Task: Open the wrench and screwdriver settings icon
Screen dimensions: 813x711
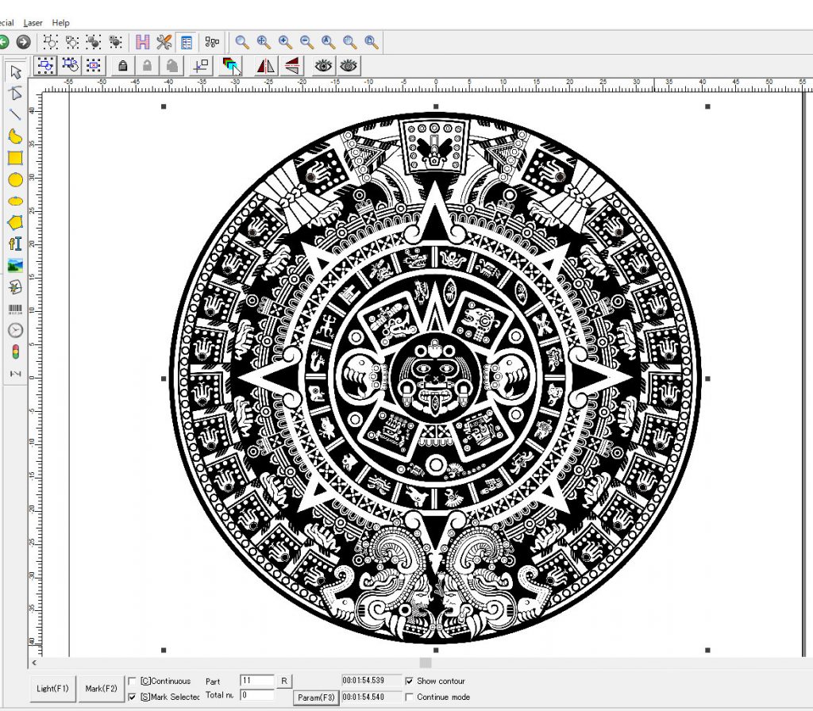Action: pyautogui.click(x=164, y=42)
